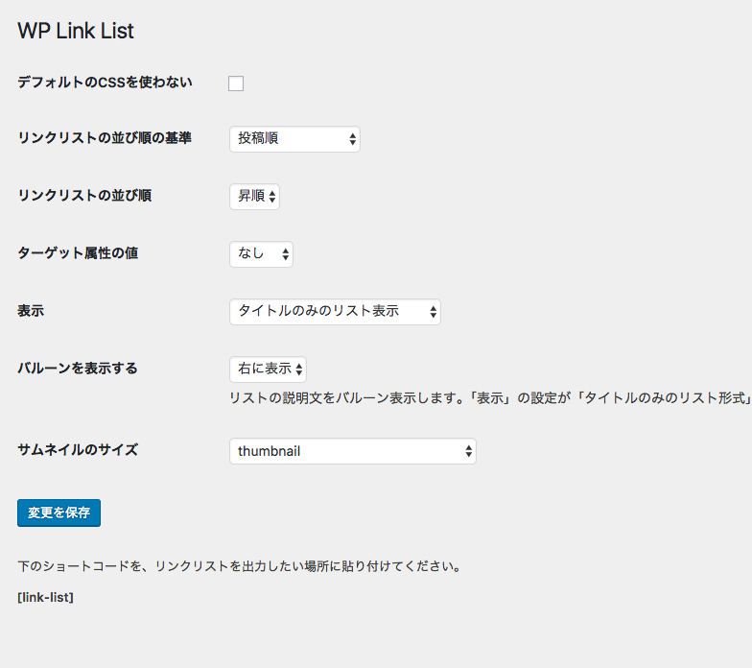Click the arrows on the 表示 select

(x=434, y=312)
